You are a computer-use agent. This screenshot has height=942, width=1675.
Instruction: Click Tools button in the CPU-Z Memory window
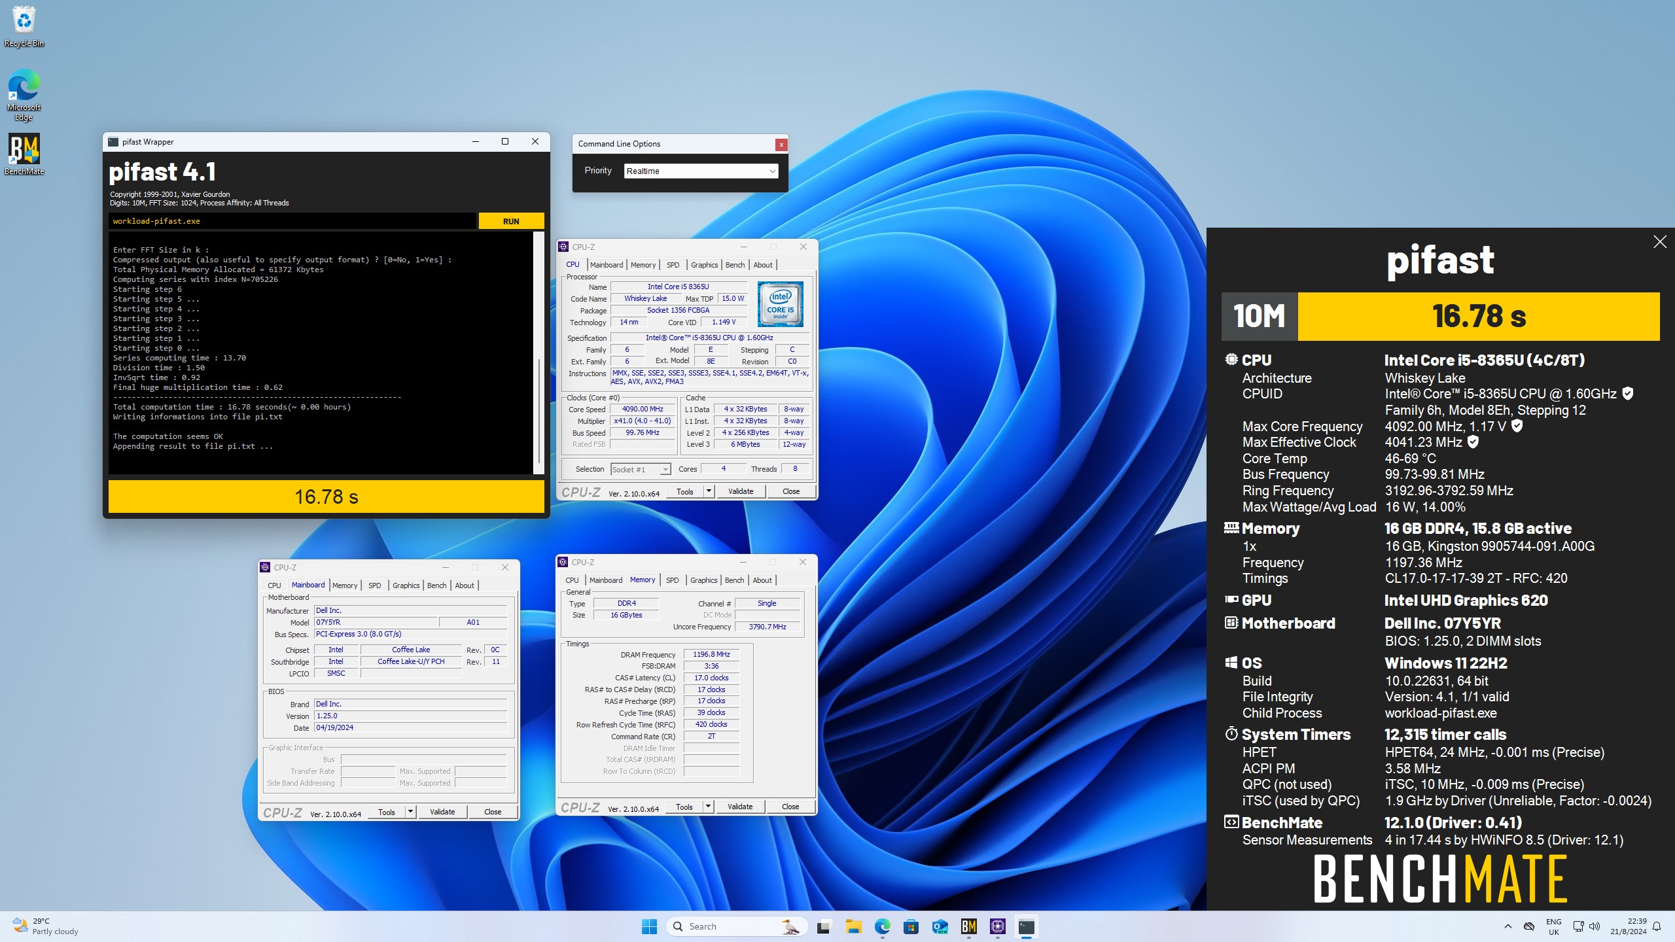click(x=684, y=807)
